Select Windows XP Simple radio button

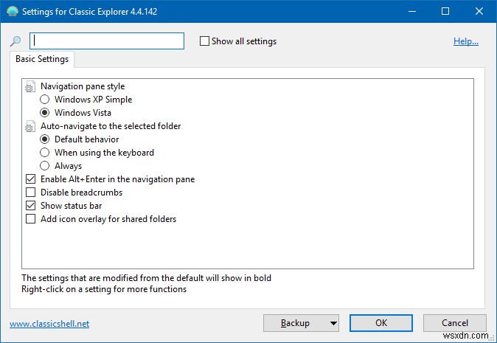click(45, 100)
